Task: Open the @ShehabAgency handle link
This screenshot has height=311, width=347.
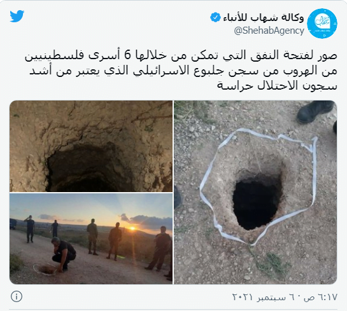Action: point(269,31)
